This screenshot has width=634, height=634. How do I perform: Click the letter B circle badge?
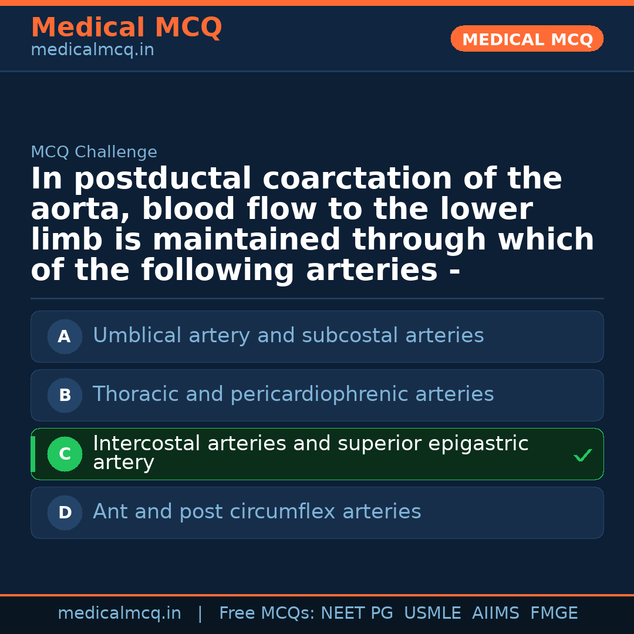coord(65,395)
